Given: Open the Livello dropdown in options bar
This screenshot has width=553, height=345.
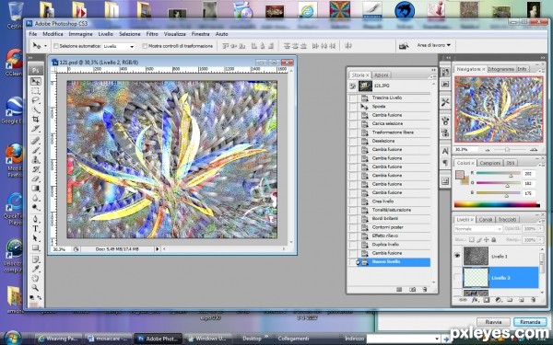Looking at the screenshot, I should coord(119,46).
